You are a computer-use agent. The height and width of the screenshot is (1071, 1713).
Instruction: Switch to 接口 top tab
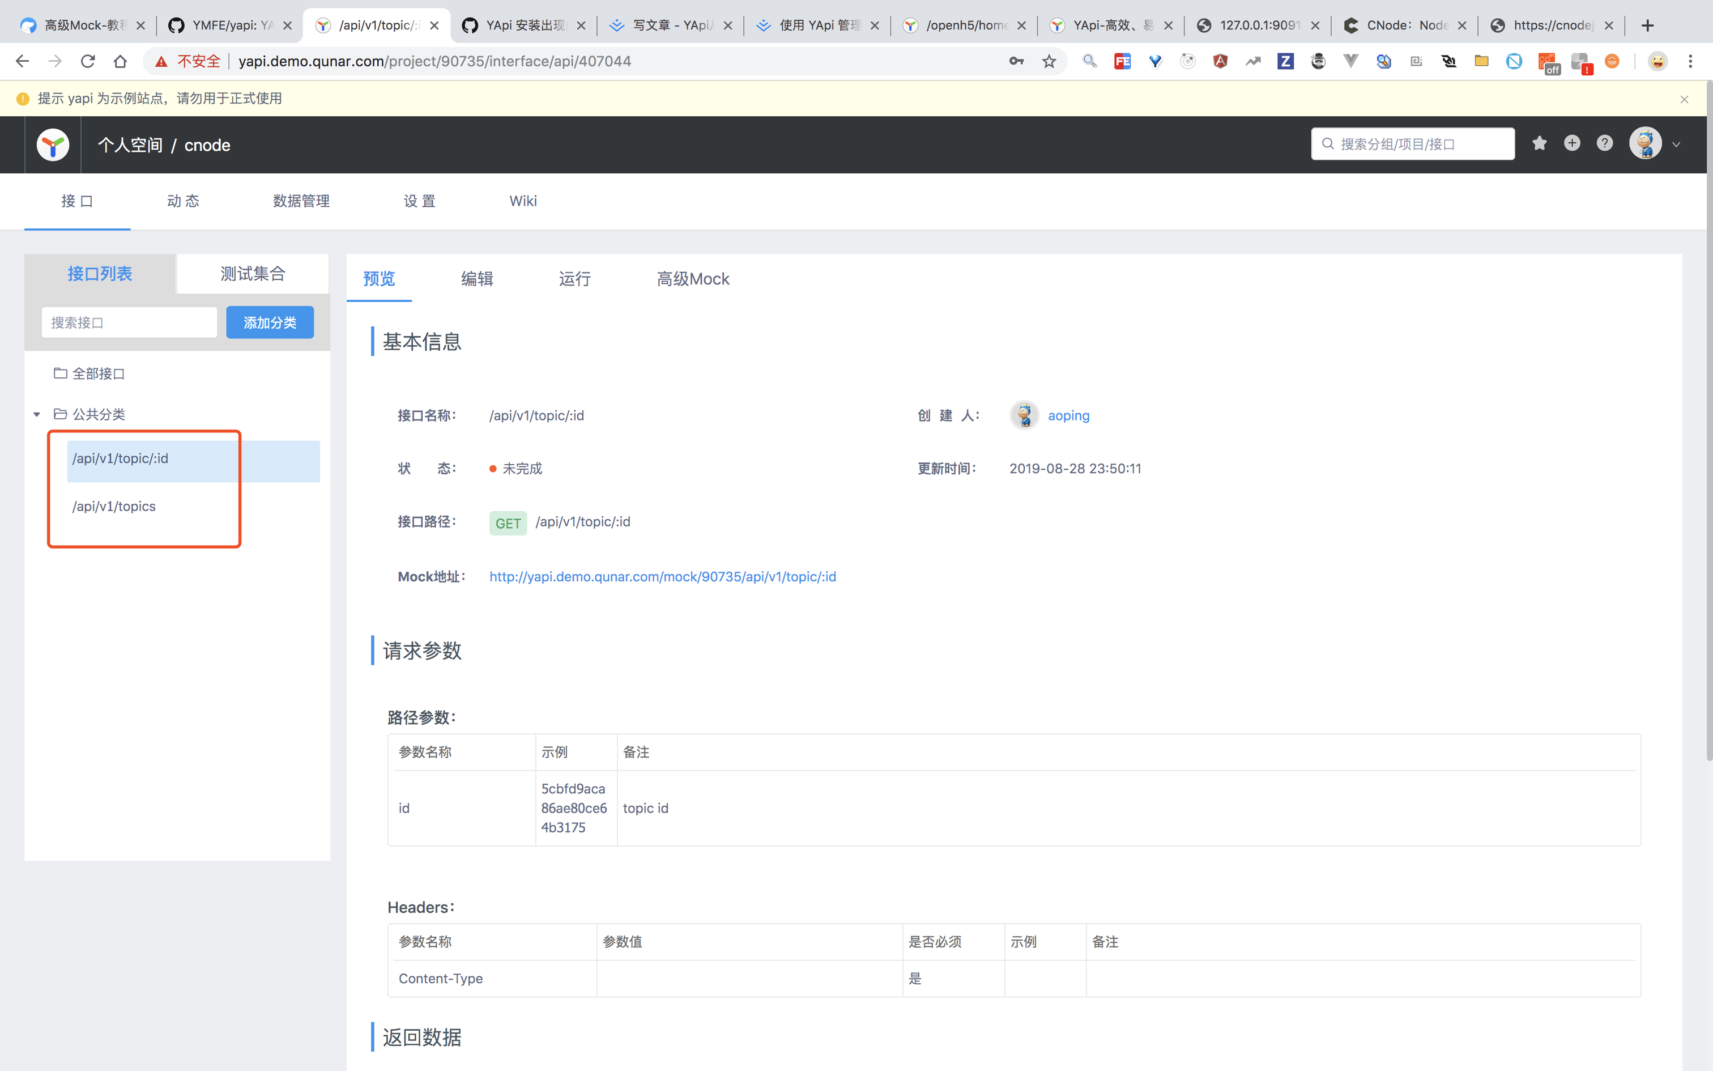pos(77,201)
